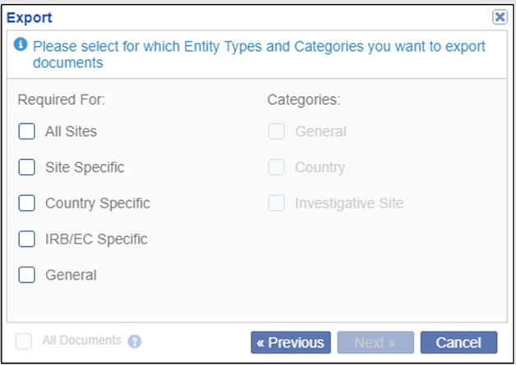This screenshot has width=516, height=365.
Task: Click the Required For heading
Action: pos(62,100)
